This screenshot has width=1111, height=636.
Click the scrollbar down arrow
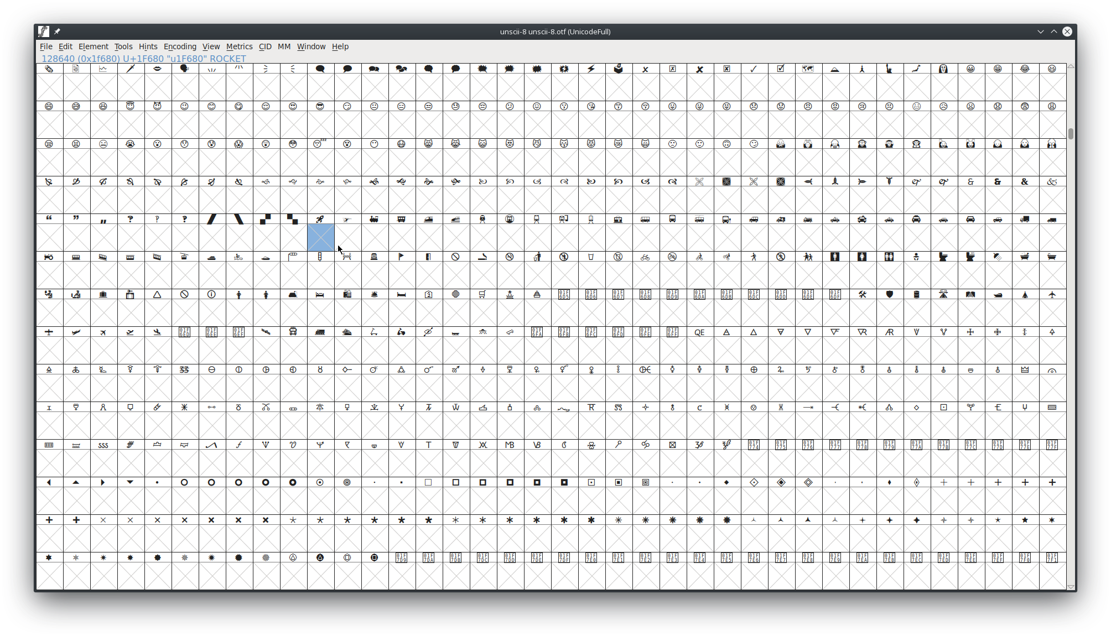point(1071,587)
